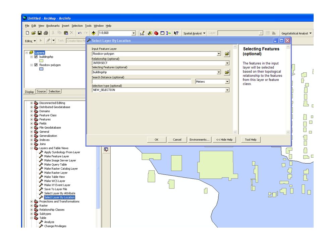Open the map scale dropdown
The image size is (322, 241).
pos(134,33)
